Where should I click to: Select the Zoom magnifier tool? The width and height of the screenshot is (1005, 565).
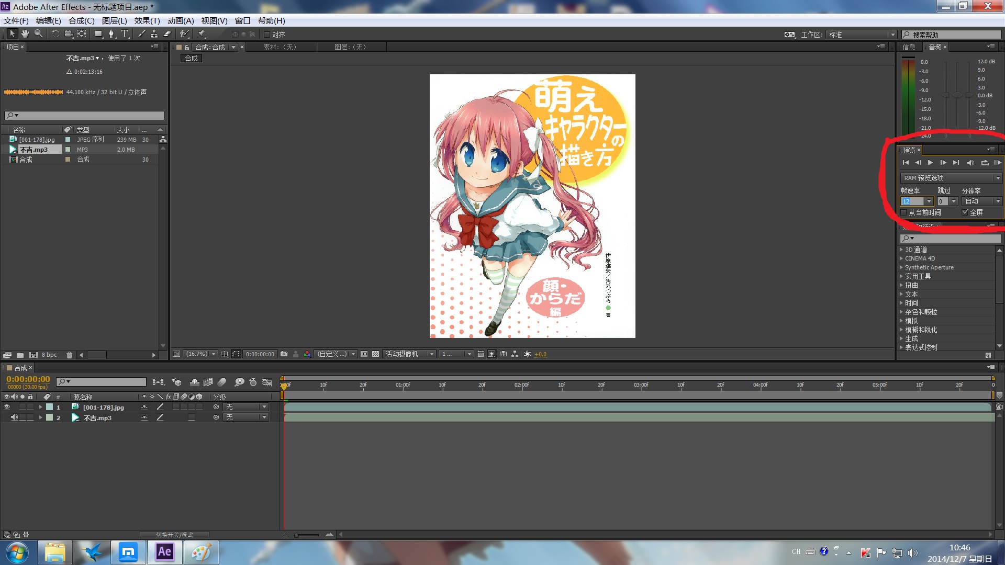[x=38, y=34]
